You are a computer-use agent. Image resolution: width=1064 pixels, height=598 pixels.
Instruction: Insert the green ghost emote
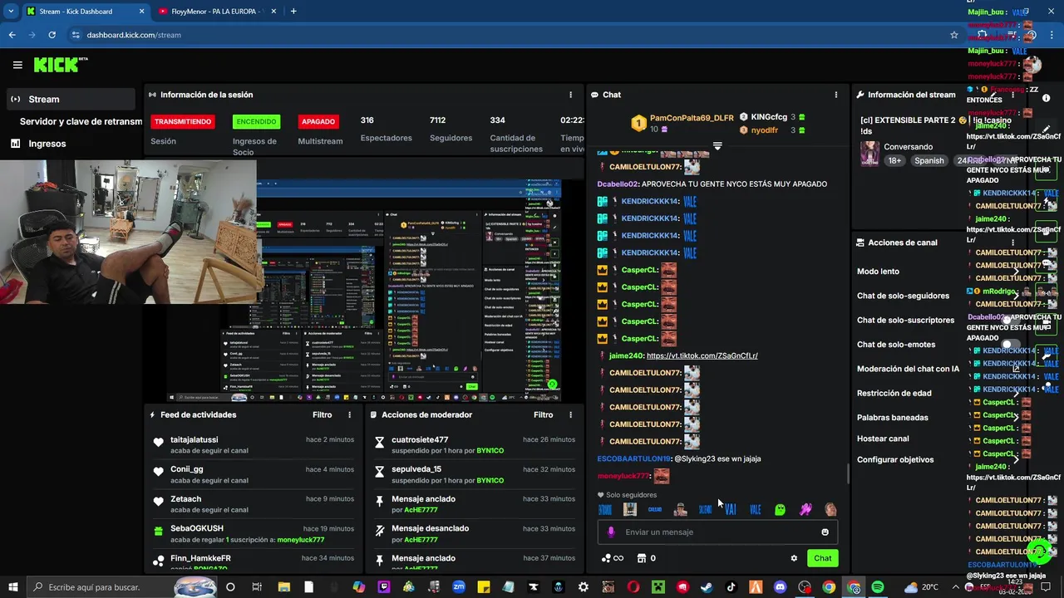(x=780, y=509)
